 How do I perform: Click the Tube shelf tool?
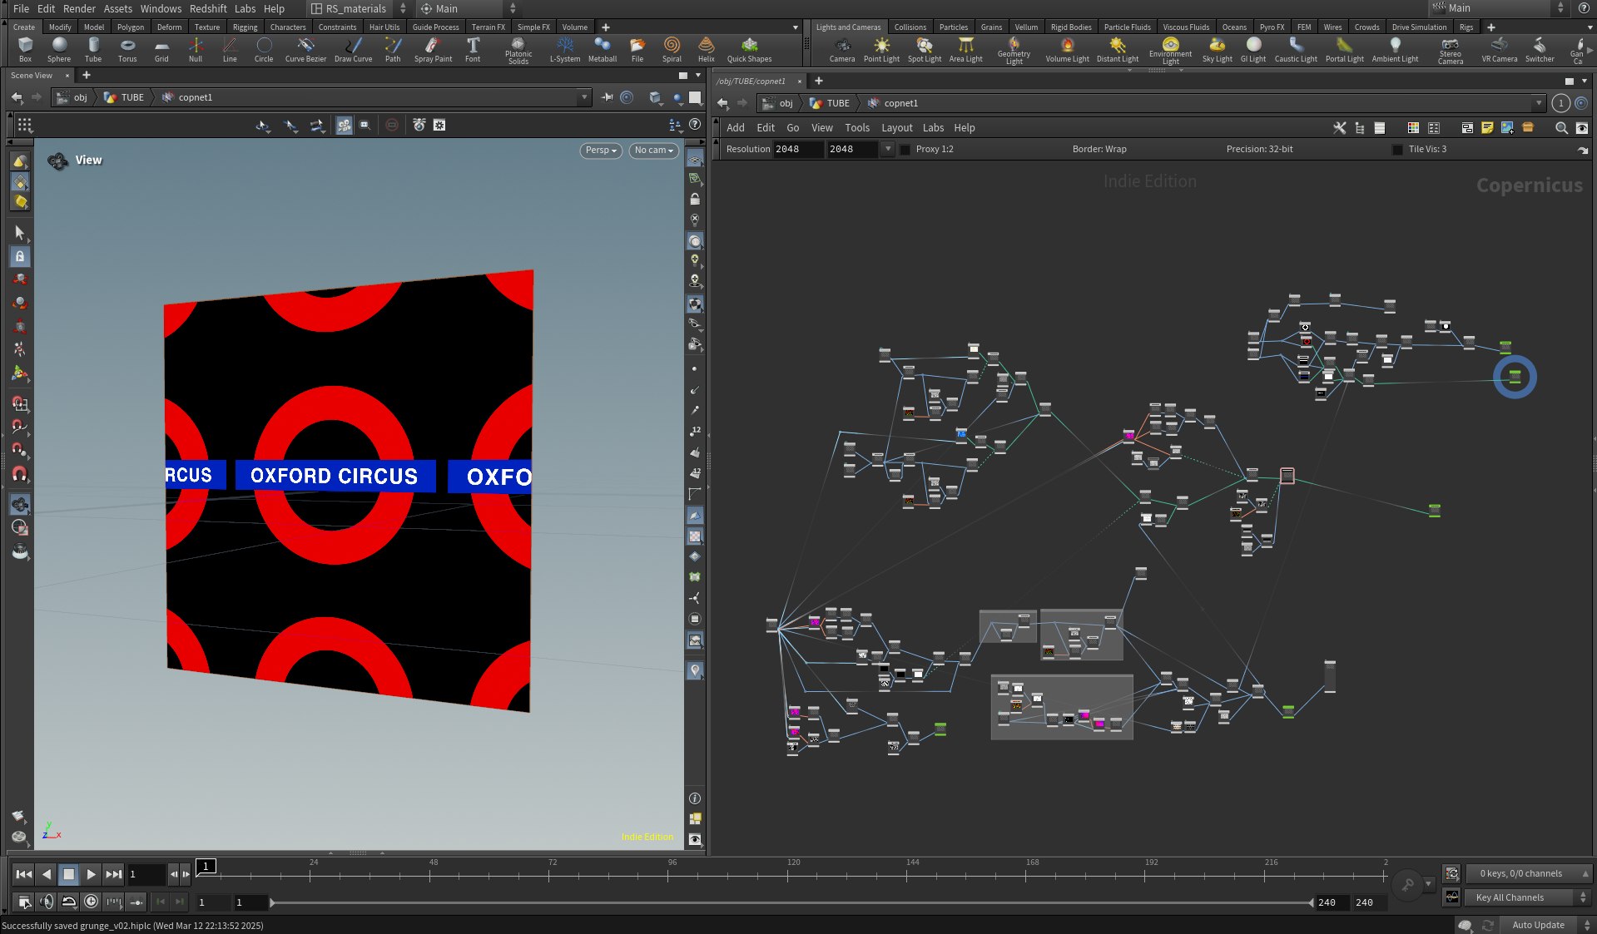(x=93, y=50)
